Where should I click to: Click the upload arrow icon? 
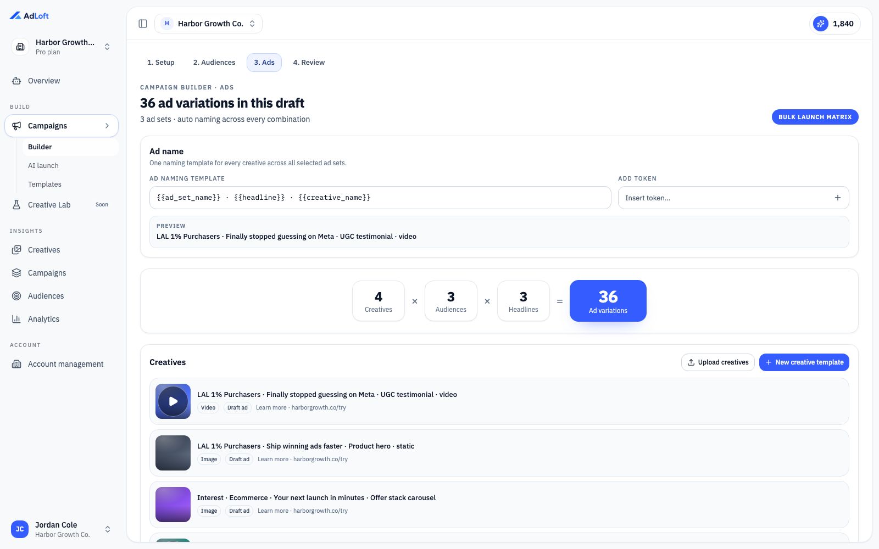[x=691, y=362]
